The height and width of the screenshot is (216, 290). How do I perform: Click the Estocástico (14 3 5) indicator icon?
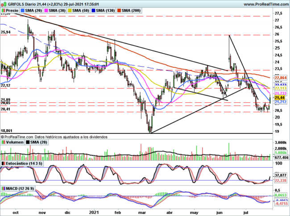[3, 163]
